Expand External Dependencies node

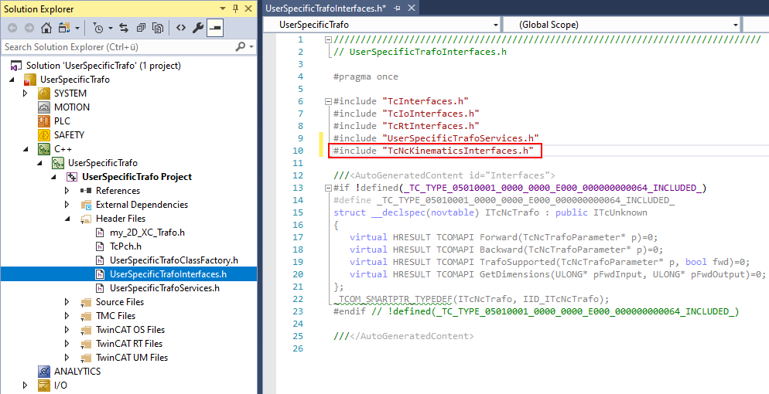pos(67,205)
